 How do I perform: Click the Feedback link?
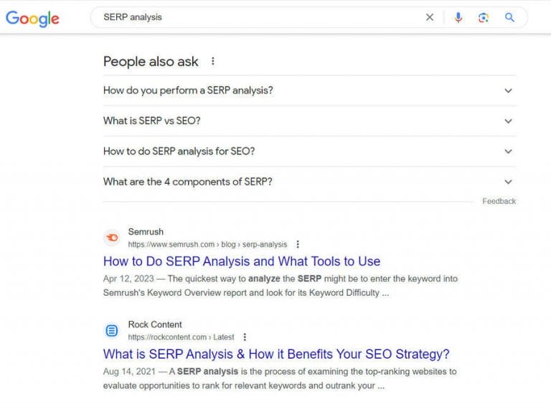click(x=499, y=202)
